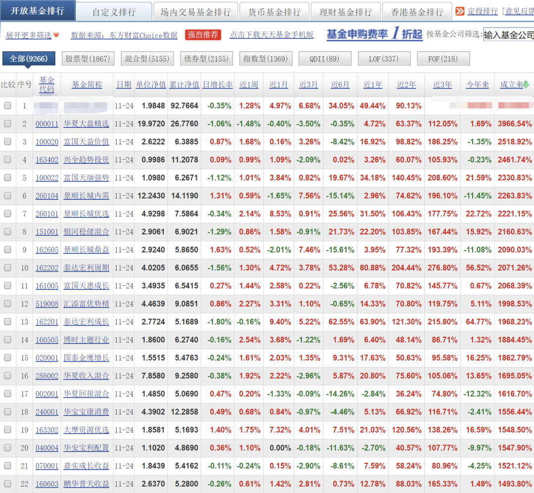The image size is (534, 493).
Task: Click 点击下载天天基金手机版 link
Action: (x=271, y=35)
